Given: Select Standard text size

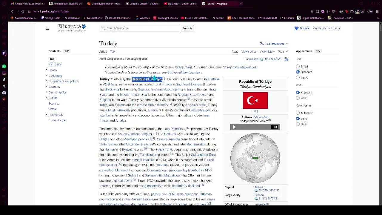Looking at the screenshot, I should [298, 72].
